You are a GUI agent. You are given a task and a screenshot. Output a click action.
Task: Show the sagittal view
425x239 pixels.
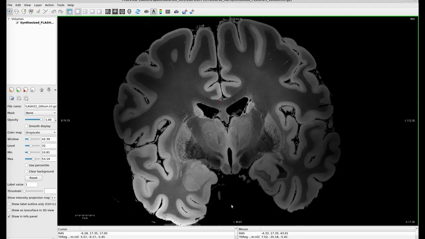108,12
